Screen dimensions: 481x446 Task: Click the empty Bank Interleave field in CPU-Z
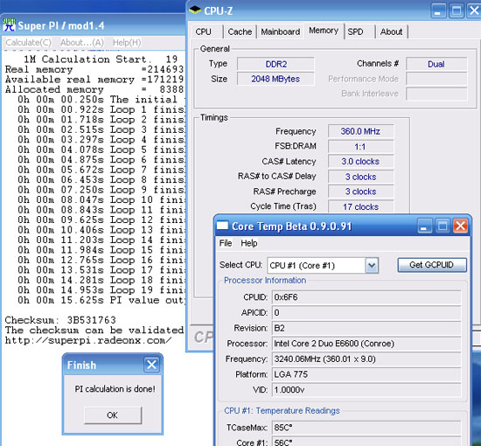(436, 94)
